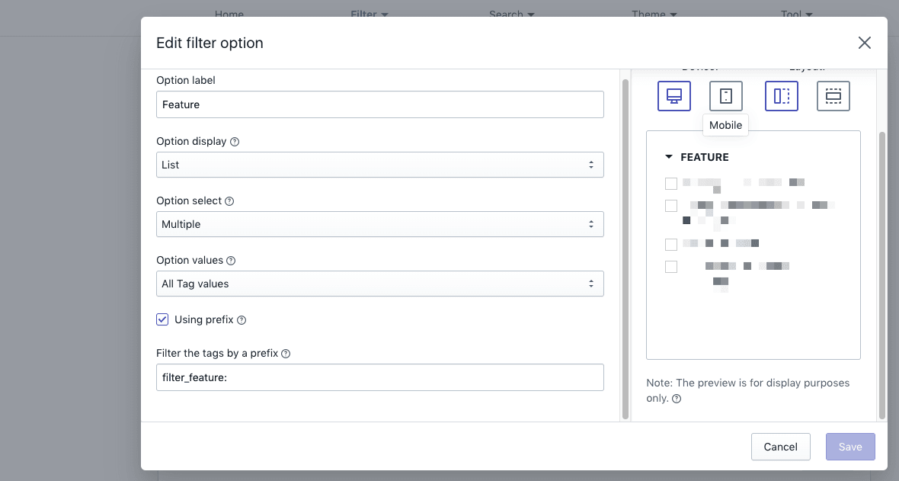
Task: Tick the third checkbox in Feature preview
Action: (x=671, y=245)
